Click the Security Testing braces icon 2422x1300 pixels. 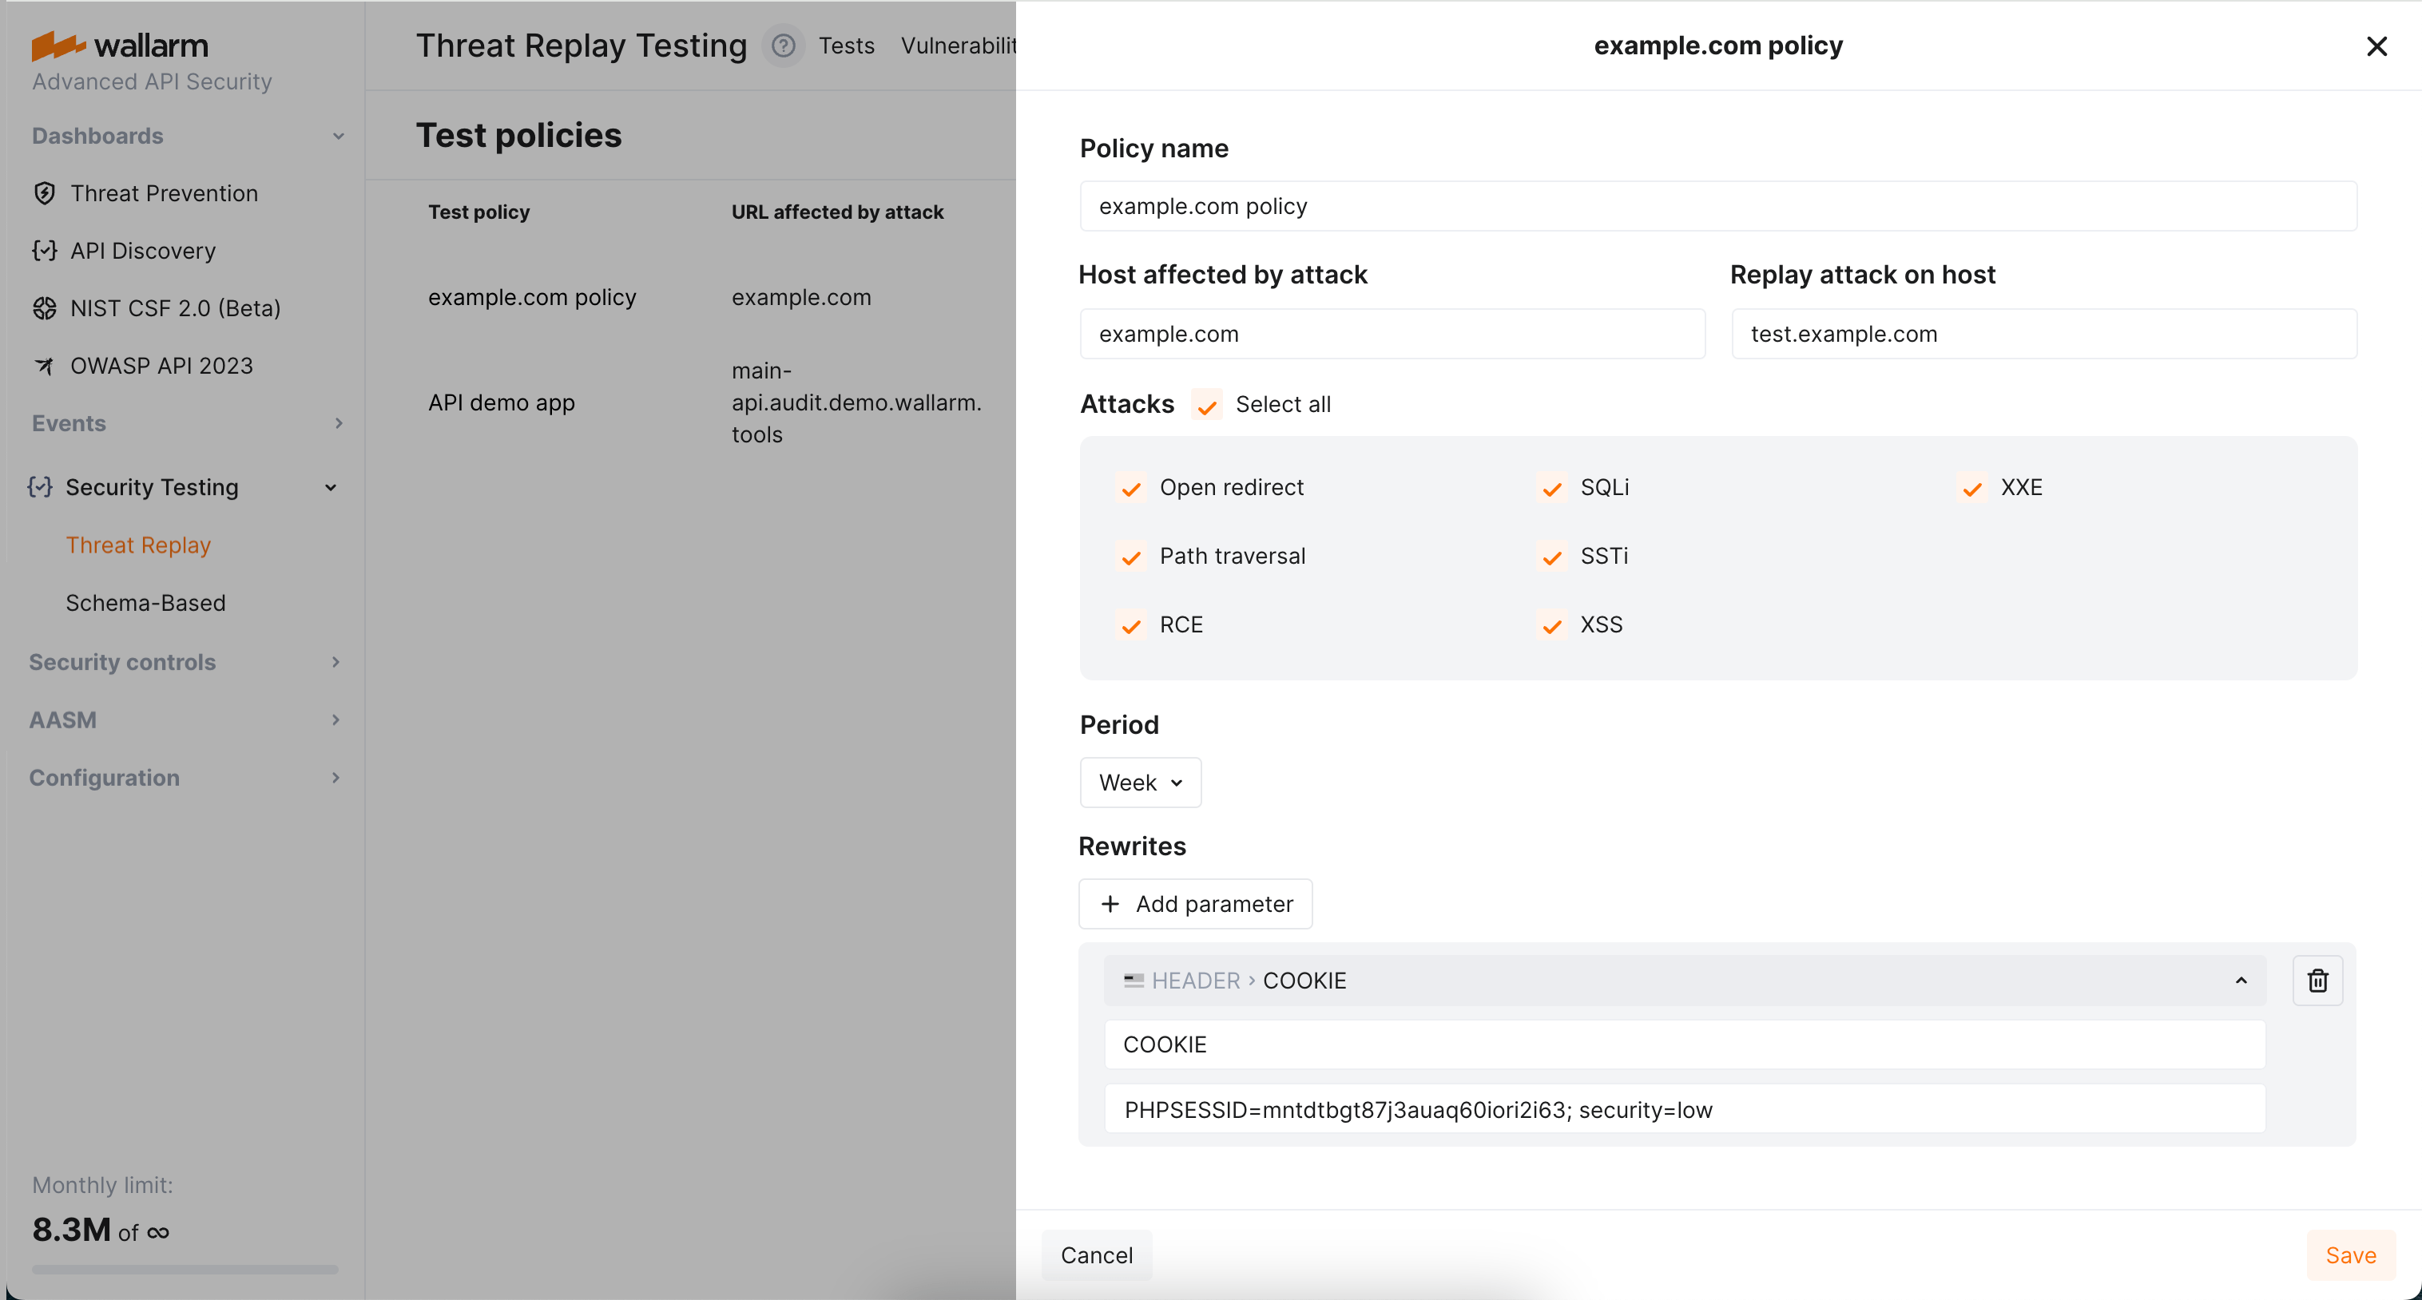tap(39, 487)
